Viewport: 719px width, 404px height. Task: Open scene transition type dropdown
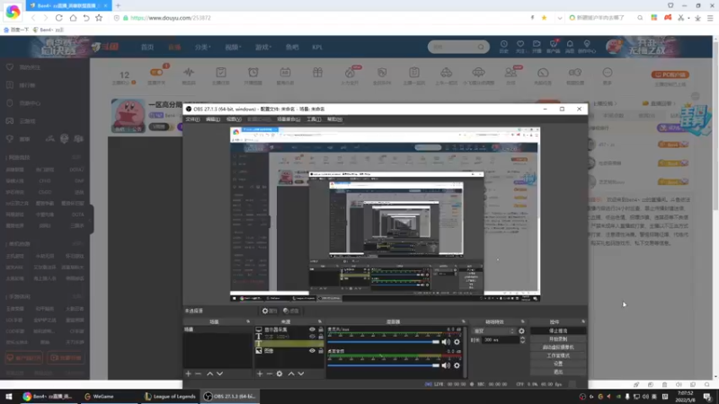tap(494, 330)
